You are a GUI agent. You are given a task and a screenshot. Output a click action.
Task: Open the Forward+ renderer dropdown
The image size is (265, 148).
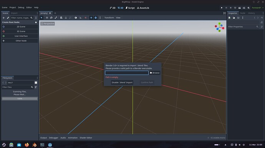tap(258, 8)
